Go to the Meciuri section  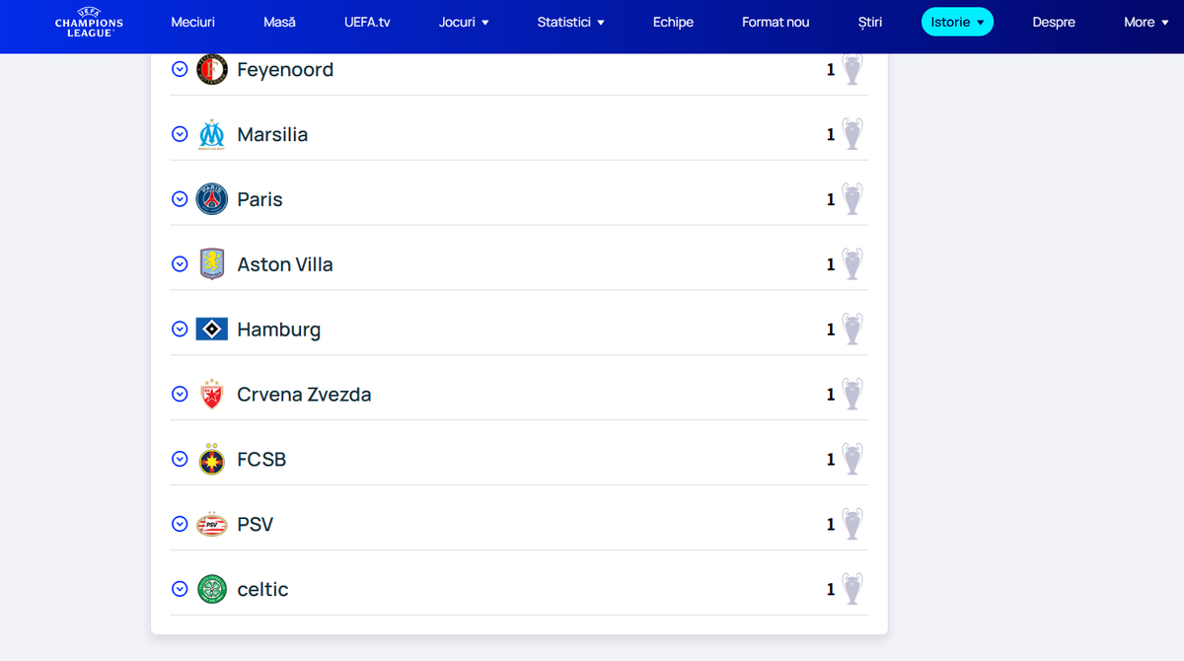(x=192, y=22)
